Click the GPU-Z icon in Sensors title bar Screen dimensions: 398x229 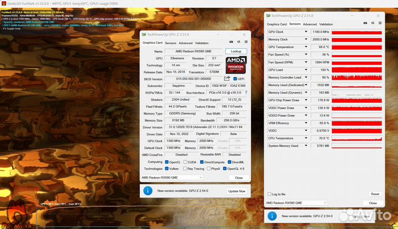click(x=268, y=15)
